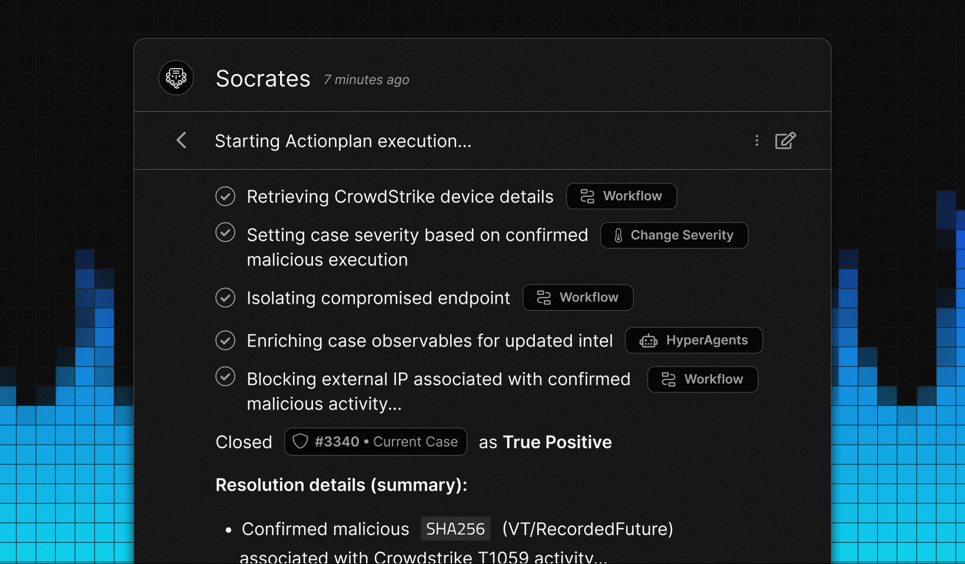Open Workflow tag beside Isolating compromised endpoint

pos(578,298)
